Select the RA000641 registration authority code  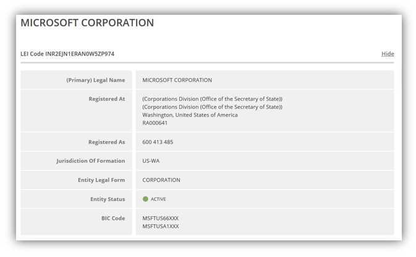click(155, 123)
